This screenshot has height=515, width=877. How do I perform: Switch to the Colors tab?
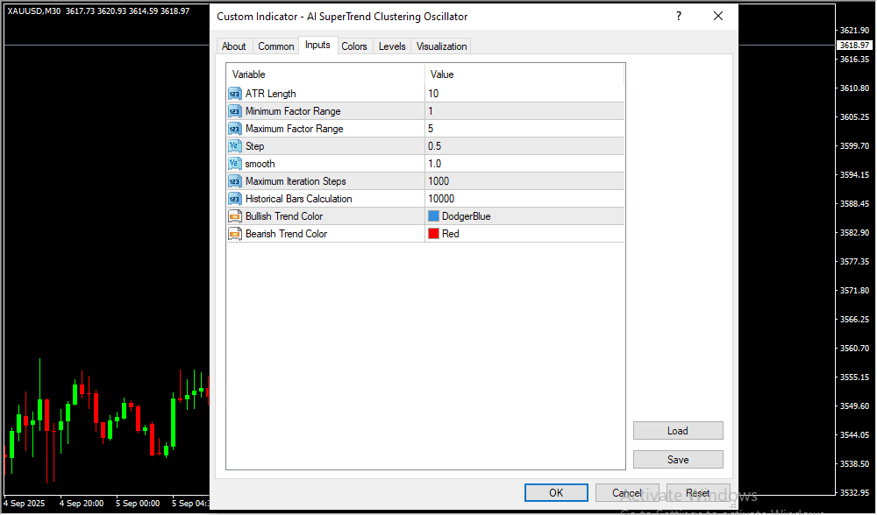pyautogui.click(x=354, y=46)
